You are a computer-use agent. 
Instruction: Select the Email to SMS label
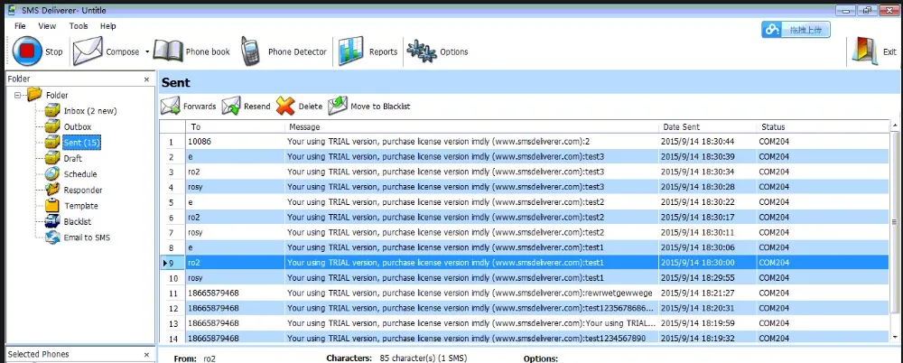point(87,237)
